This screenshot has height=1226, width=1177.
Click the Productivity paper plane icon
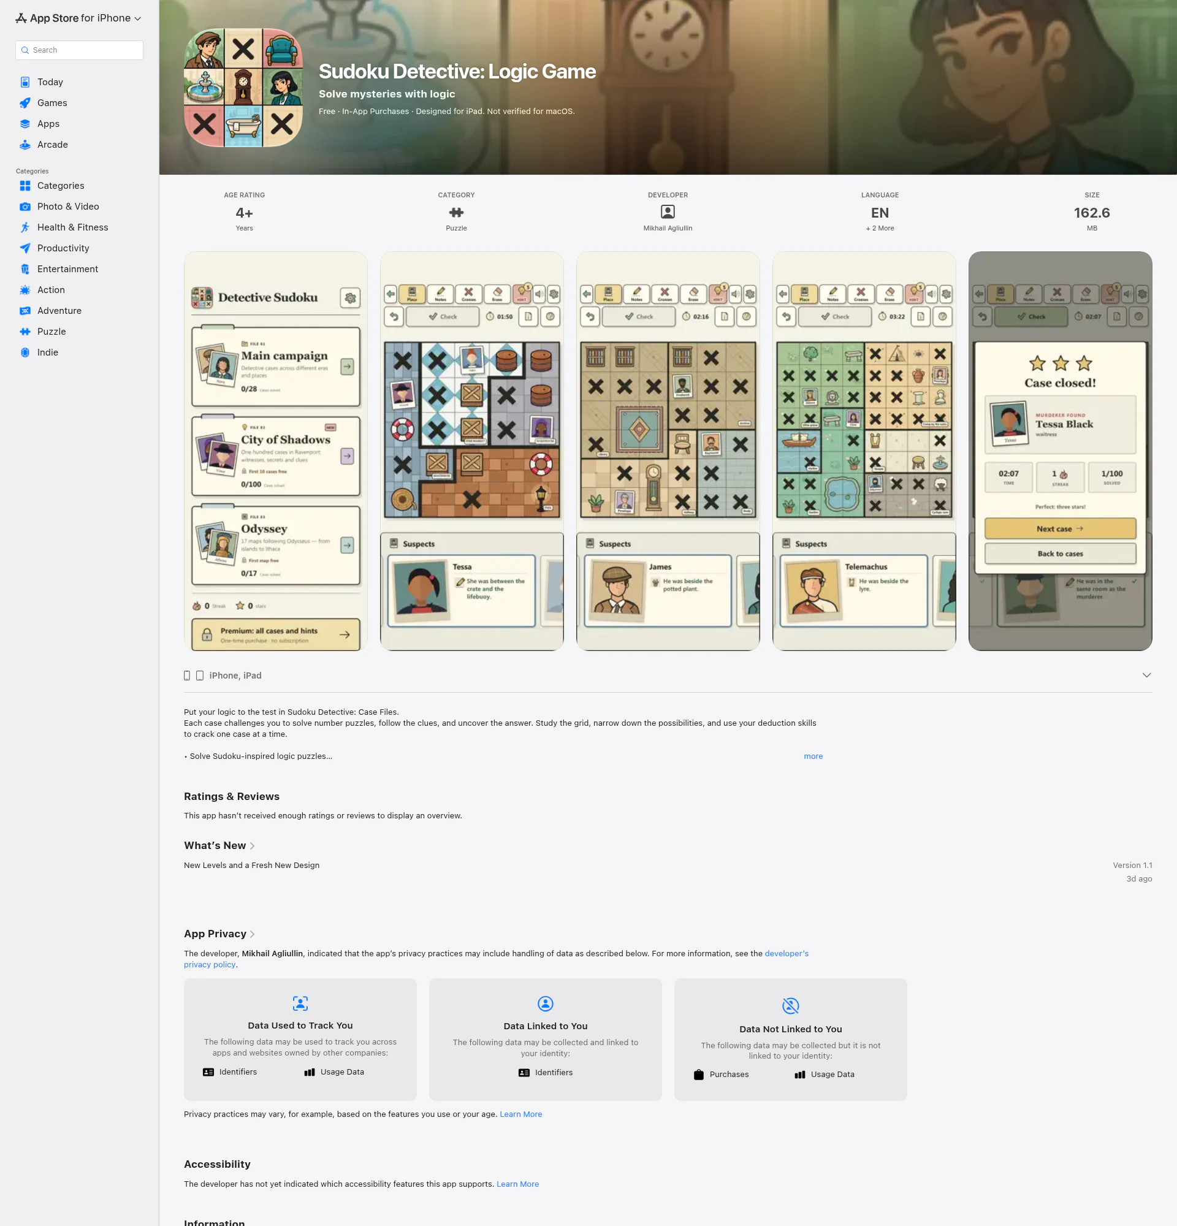pyautogui.click(x=25, y=248)
